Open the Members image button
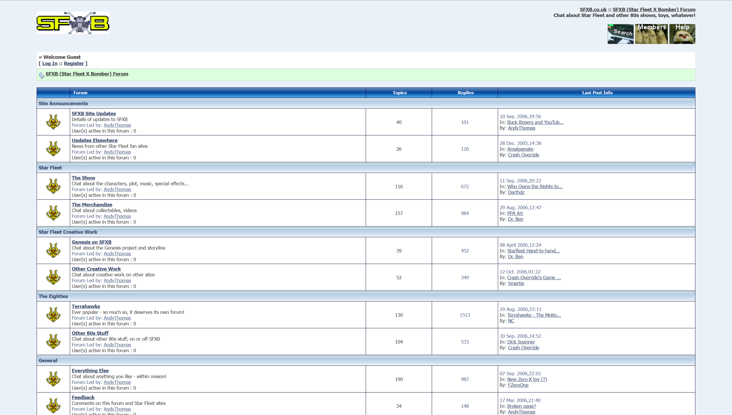The height and width of the screenshot is (415, 732). [651, 34]
